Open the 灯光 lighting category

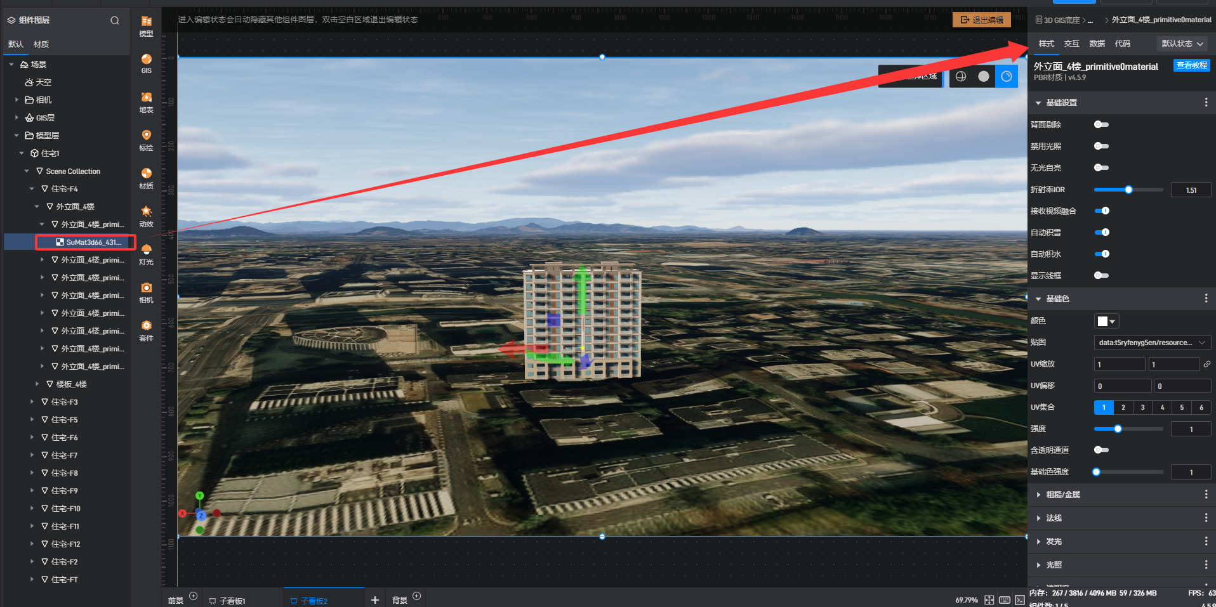point(146,254)
